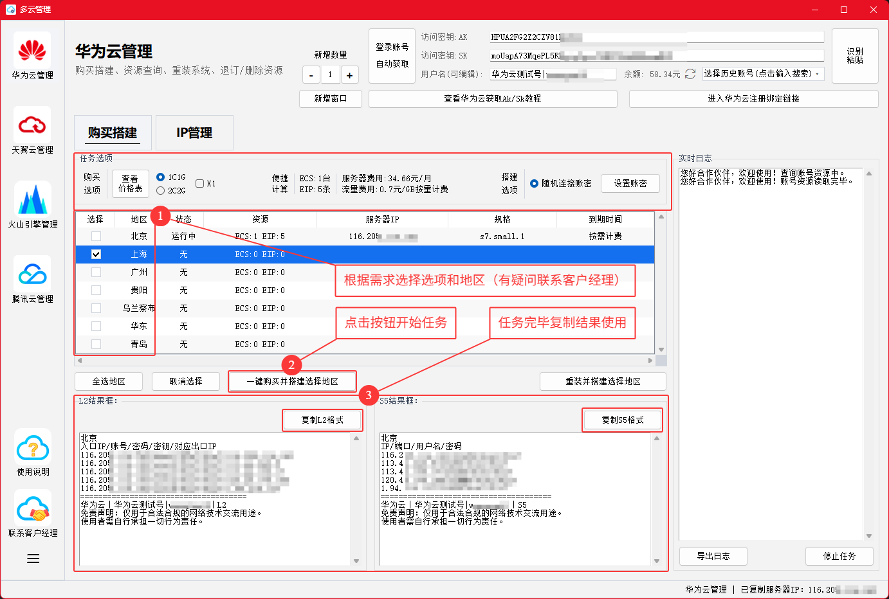Open the 查看价格表 button
Screen dimensions: 889x599
(131, 183)
